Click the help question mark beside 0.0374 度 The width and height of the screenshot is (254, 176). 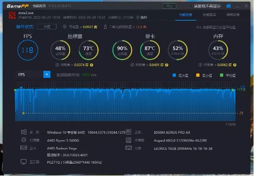[92, 65]
